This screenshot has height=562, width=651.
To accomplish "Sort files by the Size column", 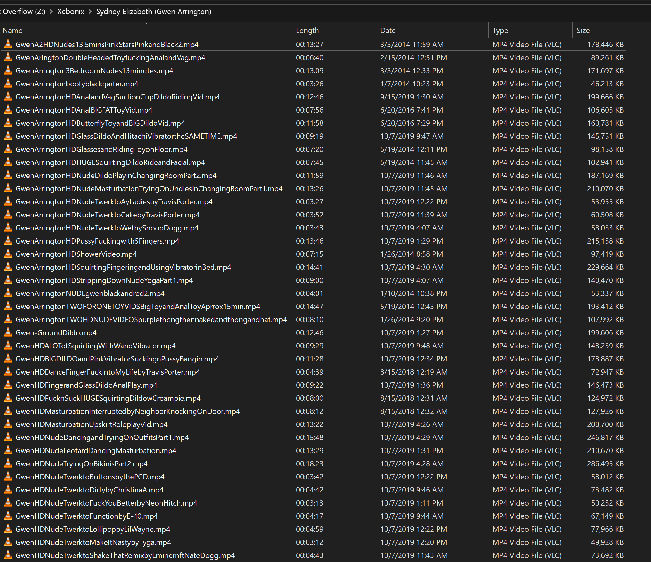I will [x=583, y=31].
